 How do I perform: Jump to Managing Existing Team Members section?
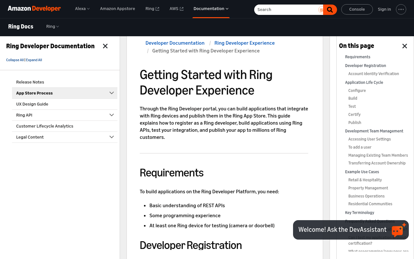coord(378,155)
